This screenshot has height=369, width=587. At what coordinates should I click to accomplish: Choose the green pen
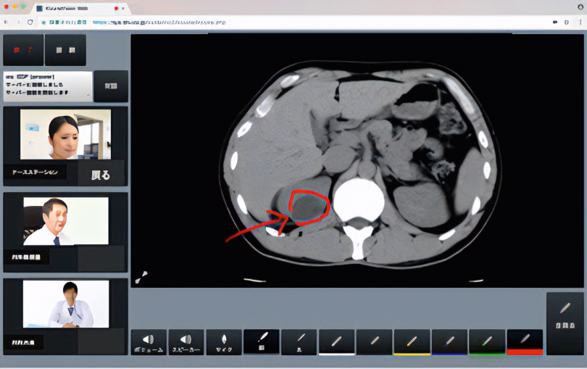487,342
